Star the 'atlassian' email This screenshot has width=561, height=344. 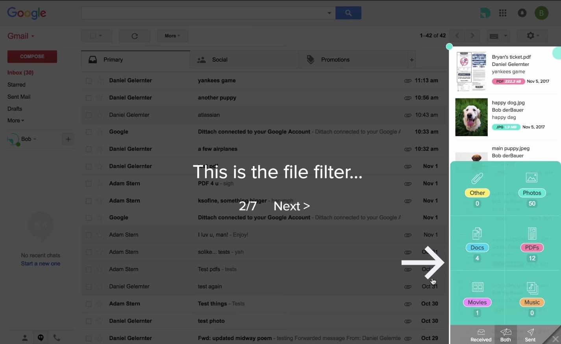100,115
